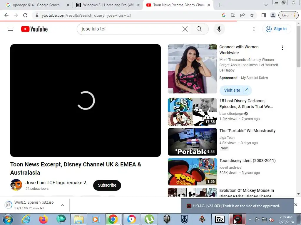Expand the Win8.1_Spanish_x32.iso download options

click(x=62, y=205)
